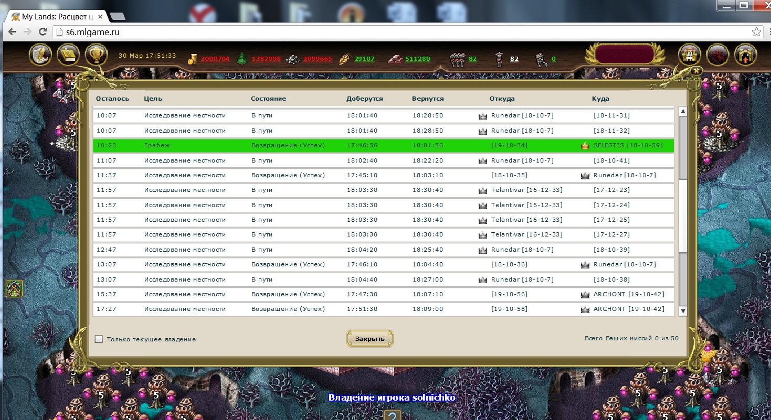Click the builder with shovel icon
This screenshot has height=420, width=771.
click(542, 59)
